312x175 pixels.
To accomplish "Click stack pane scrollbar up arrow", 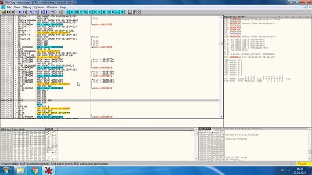I will pos(310,129).
